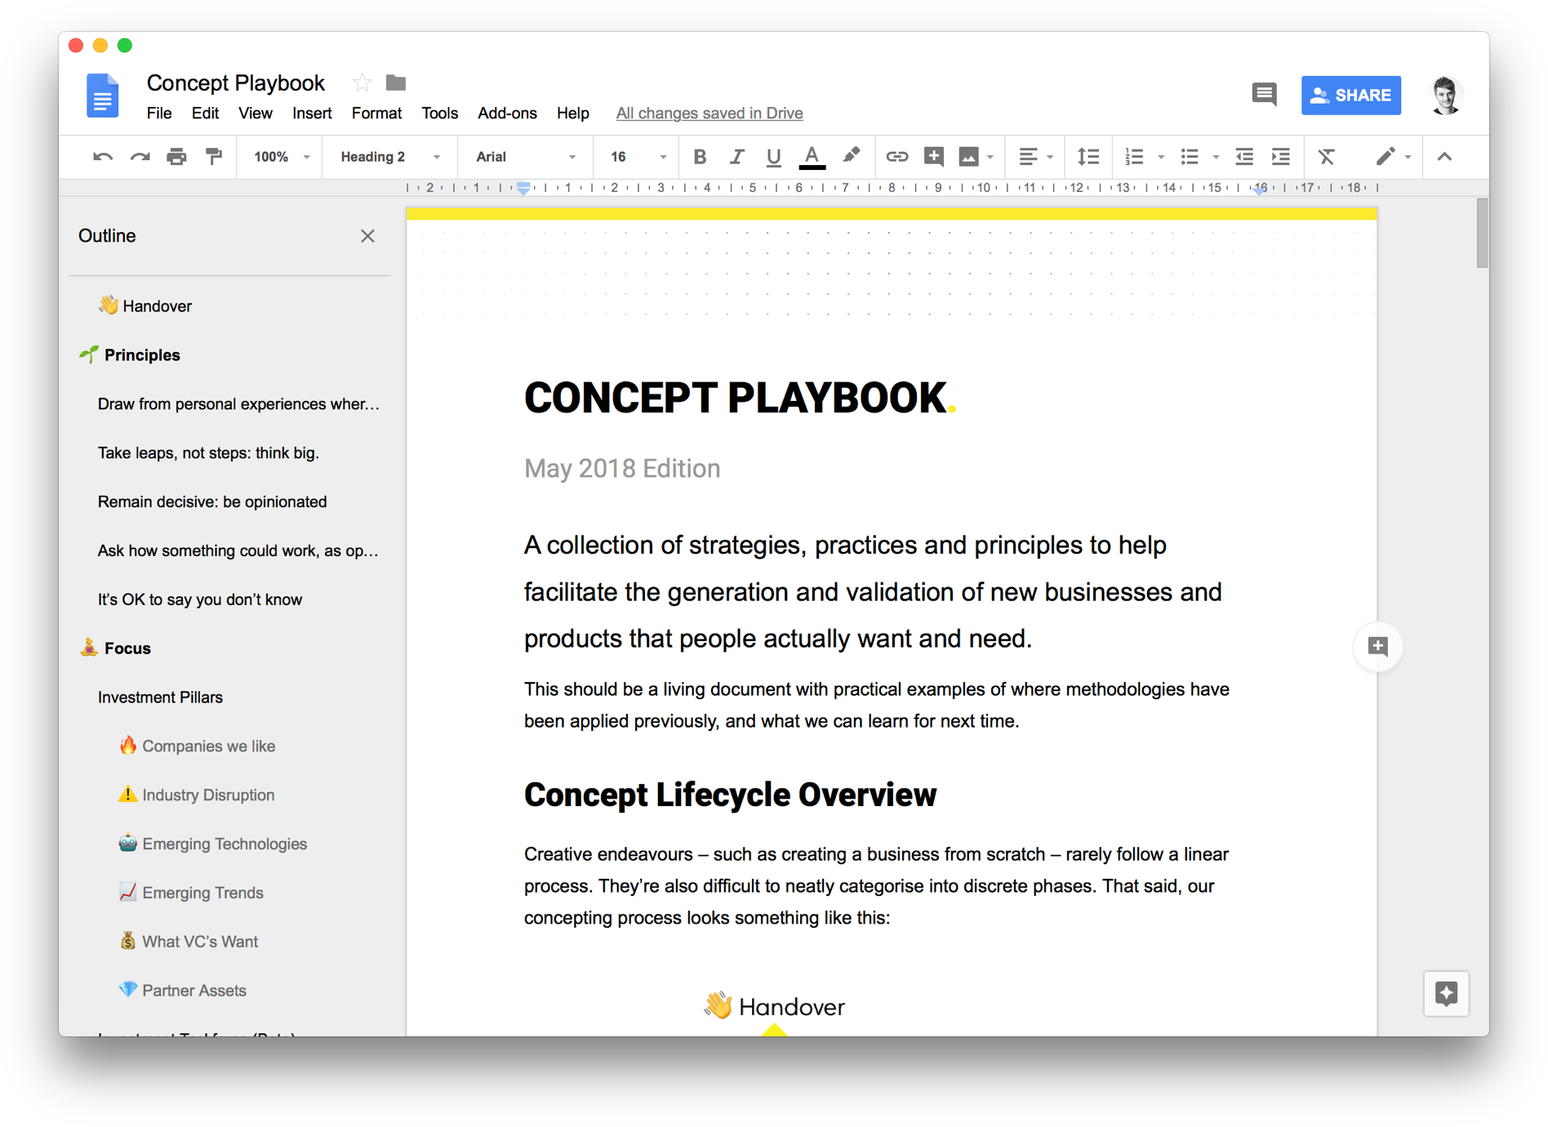
Task: Open the insert image dropdown arrow
Action: coord(990,158)
